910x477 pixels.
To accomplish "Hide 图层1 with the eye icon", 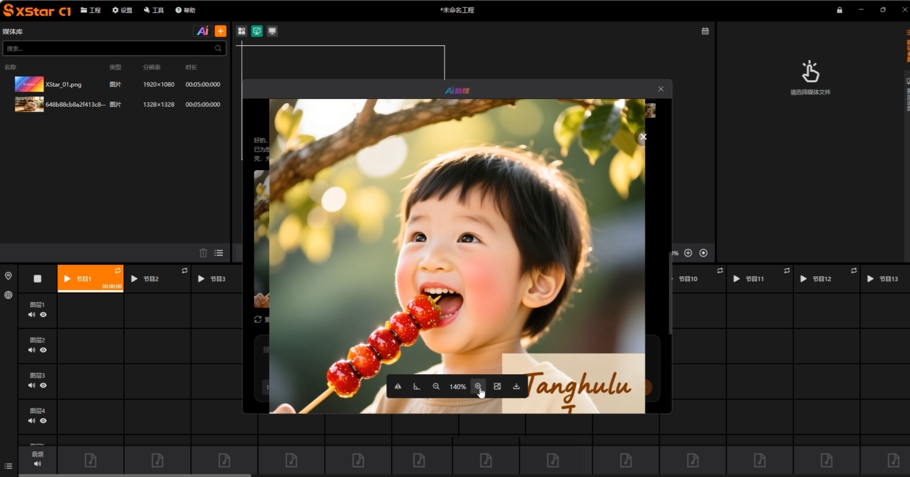I will pyautogui.click(x=43, y=315).
